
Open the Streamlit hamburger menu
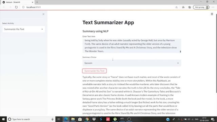tap(212, 14)
